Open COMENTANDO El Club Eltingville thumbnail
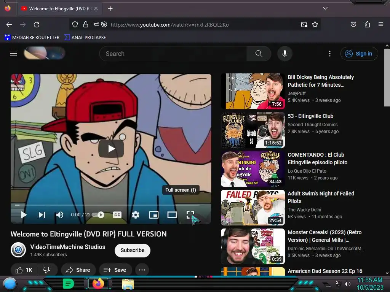Image resolution: width=390 pixels, height=292 pixels. tap(253, 168)
